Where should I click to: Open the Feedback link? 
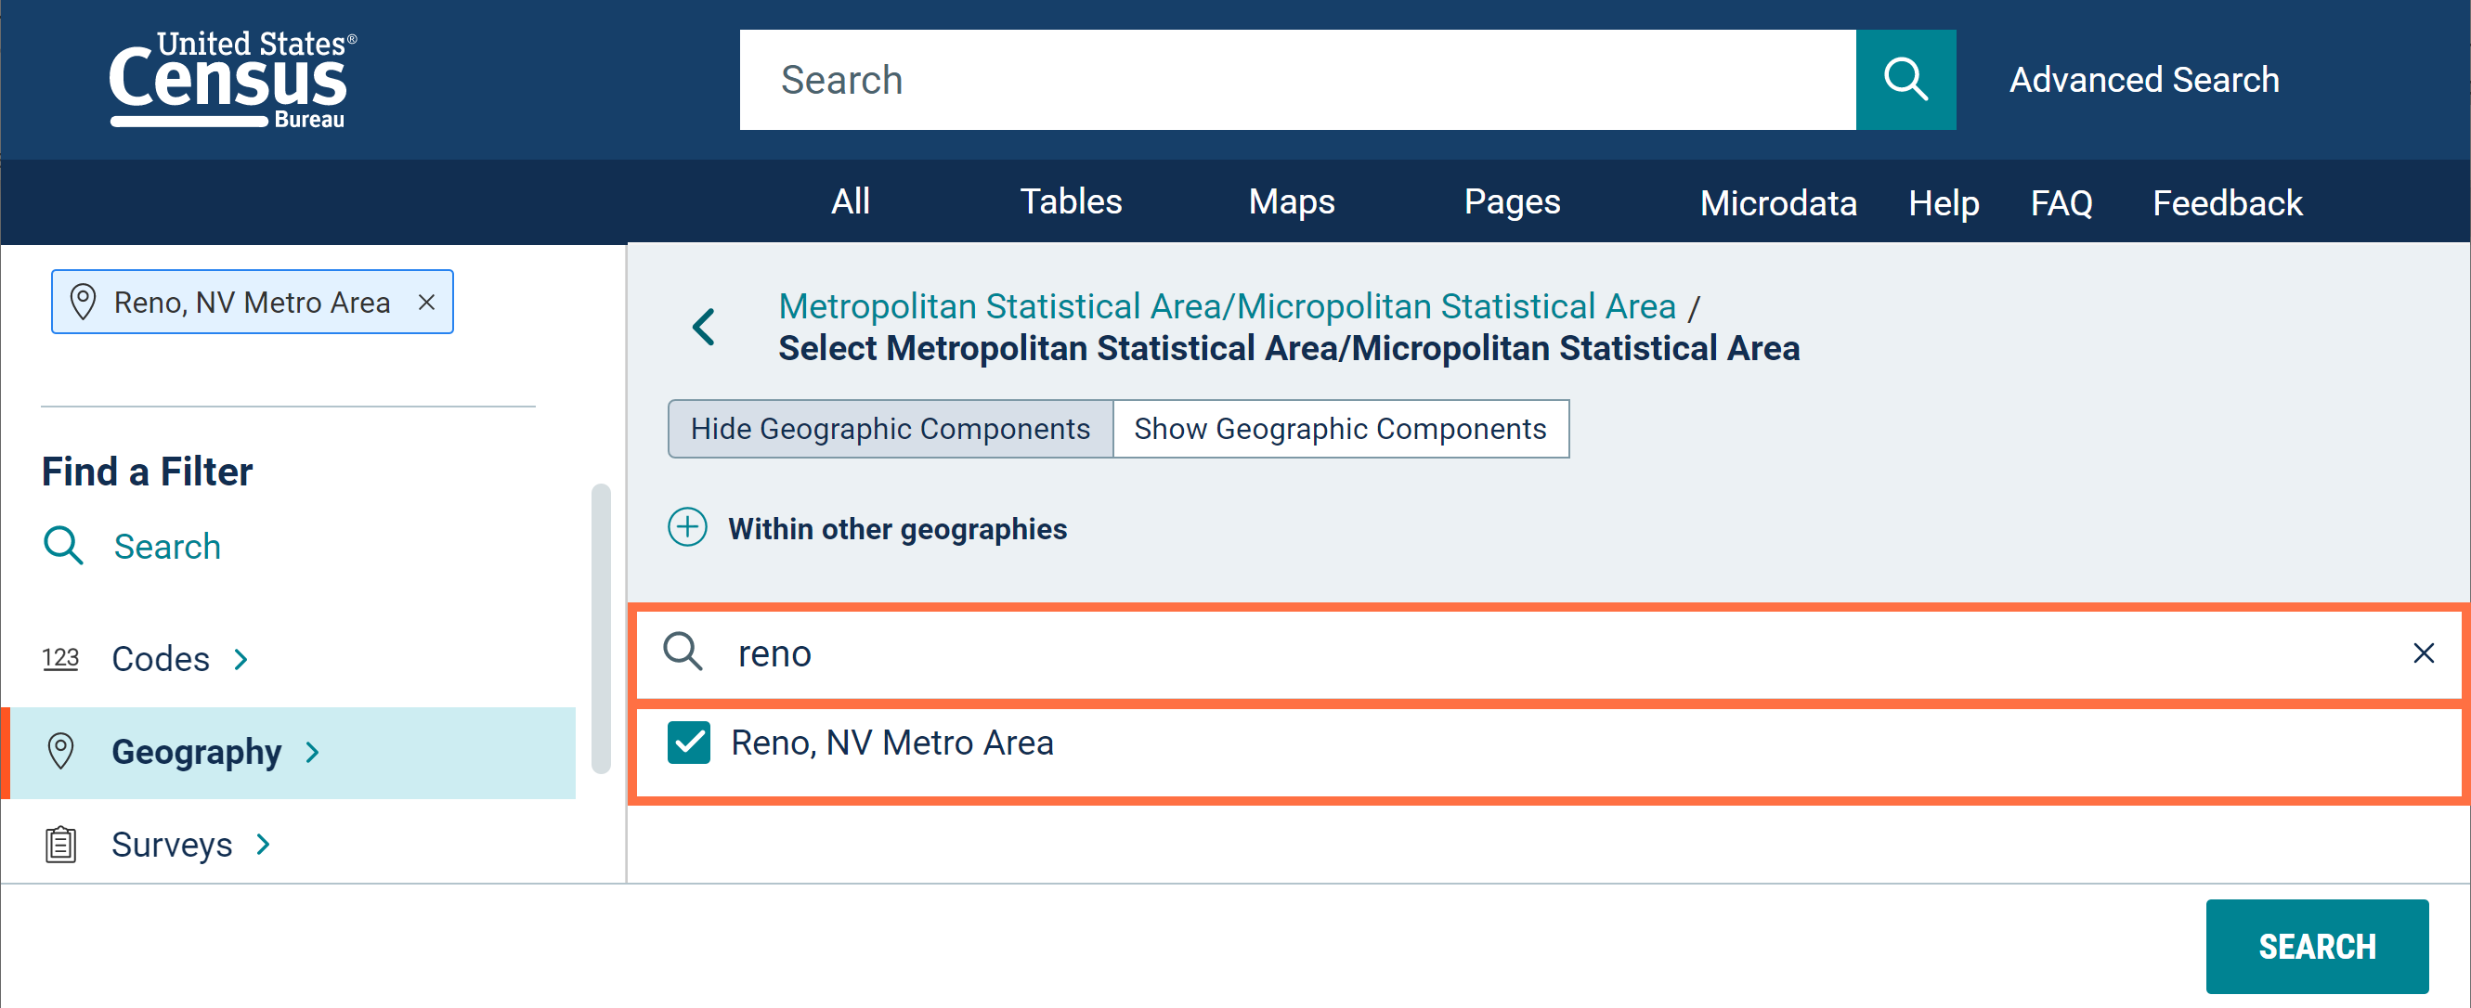pos(2227,203)
